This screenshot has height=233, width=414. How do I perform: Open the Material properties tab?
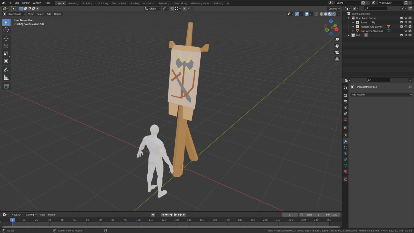click(346, 171)
